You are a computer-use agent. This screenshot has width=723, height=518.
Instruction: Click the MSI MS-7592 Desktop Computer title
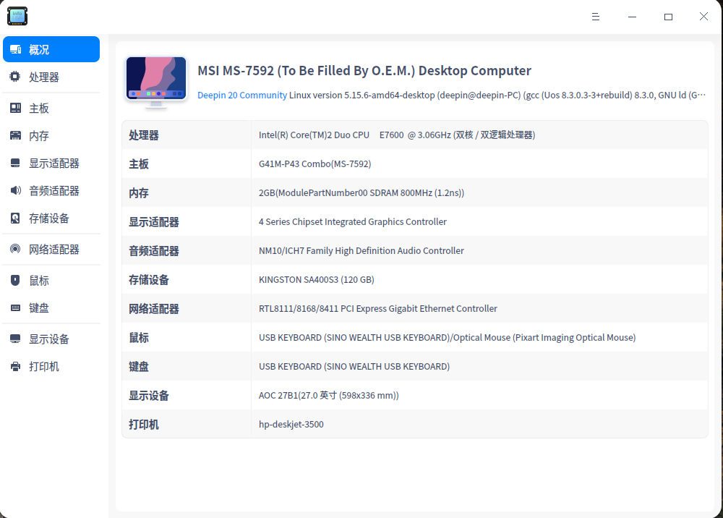tap(364, 71)
